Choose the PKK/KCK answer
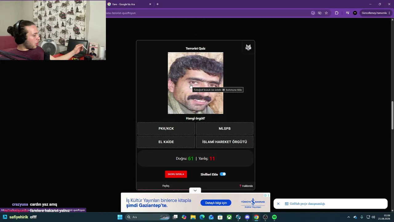The height and width of the screenshot is (222, 394). click(x=166, y=129)
